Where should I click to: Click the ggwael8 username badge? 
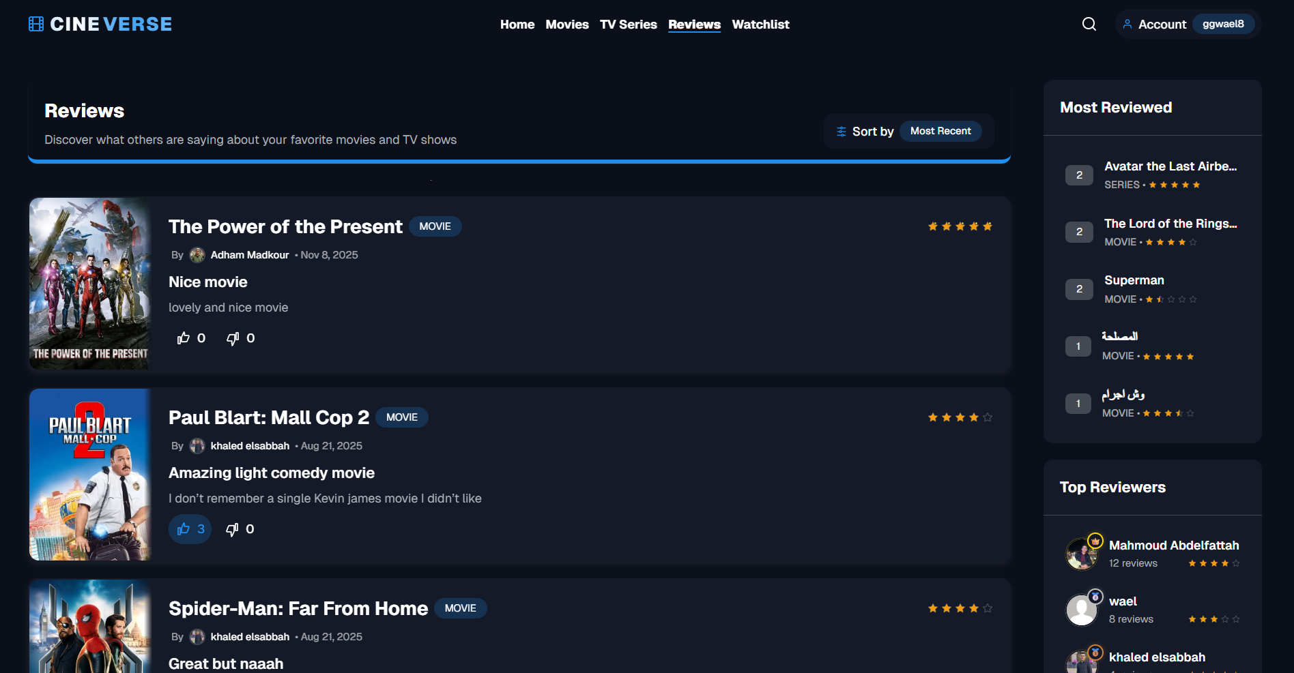(x=1224, y=23)
